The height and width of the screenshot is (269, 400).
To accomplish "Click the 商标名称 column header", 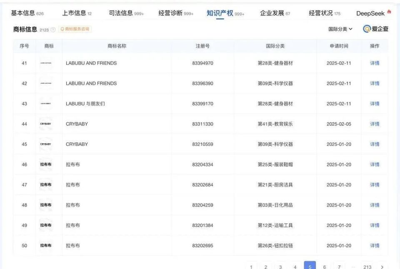I will [117, 46].
